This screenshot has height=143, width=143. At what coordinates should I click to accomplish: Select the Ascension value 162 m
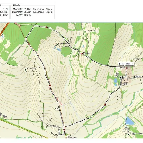click(49, 9)
